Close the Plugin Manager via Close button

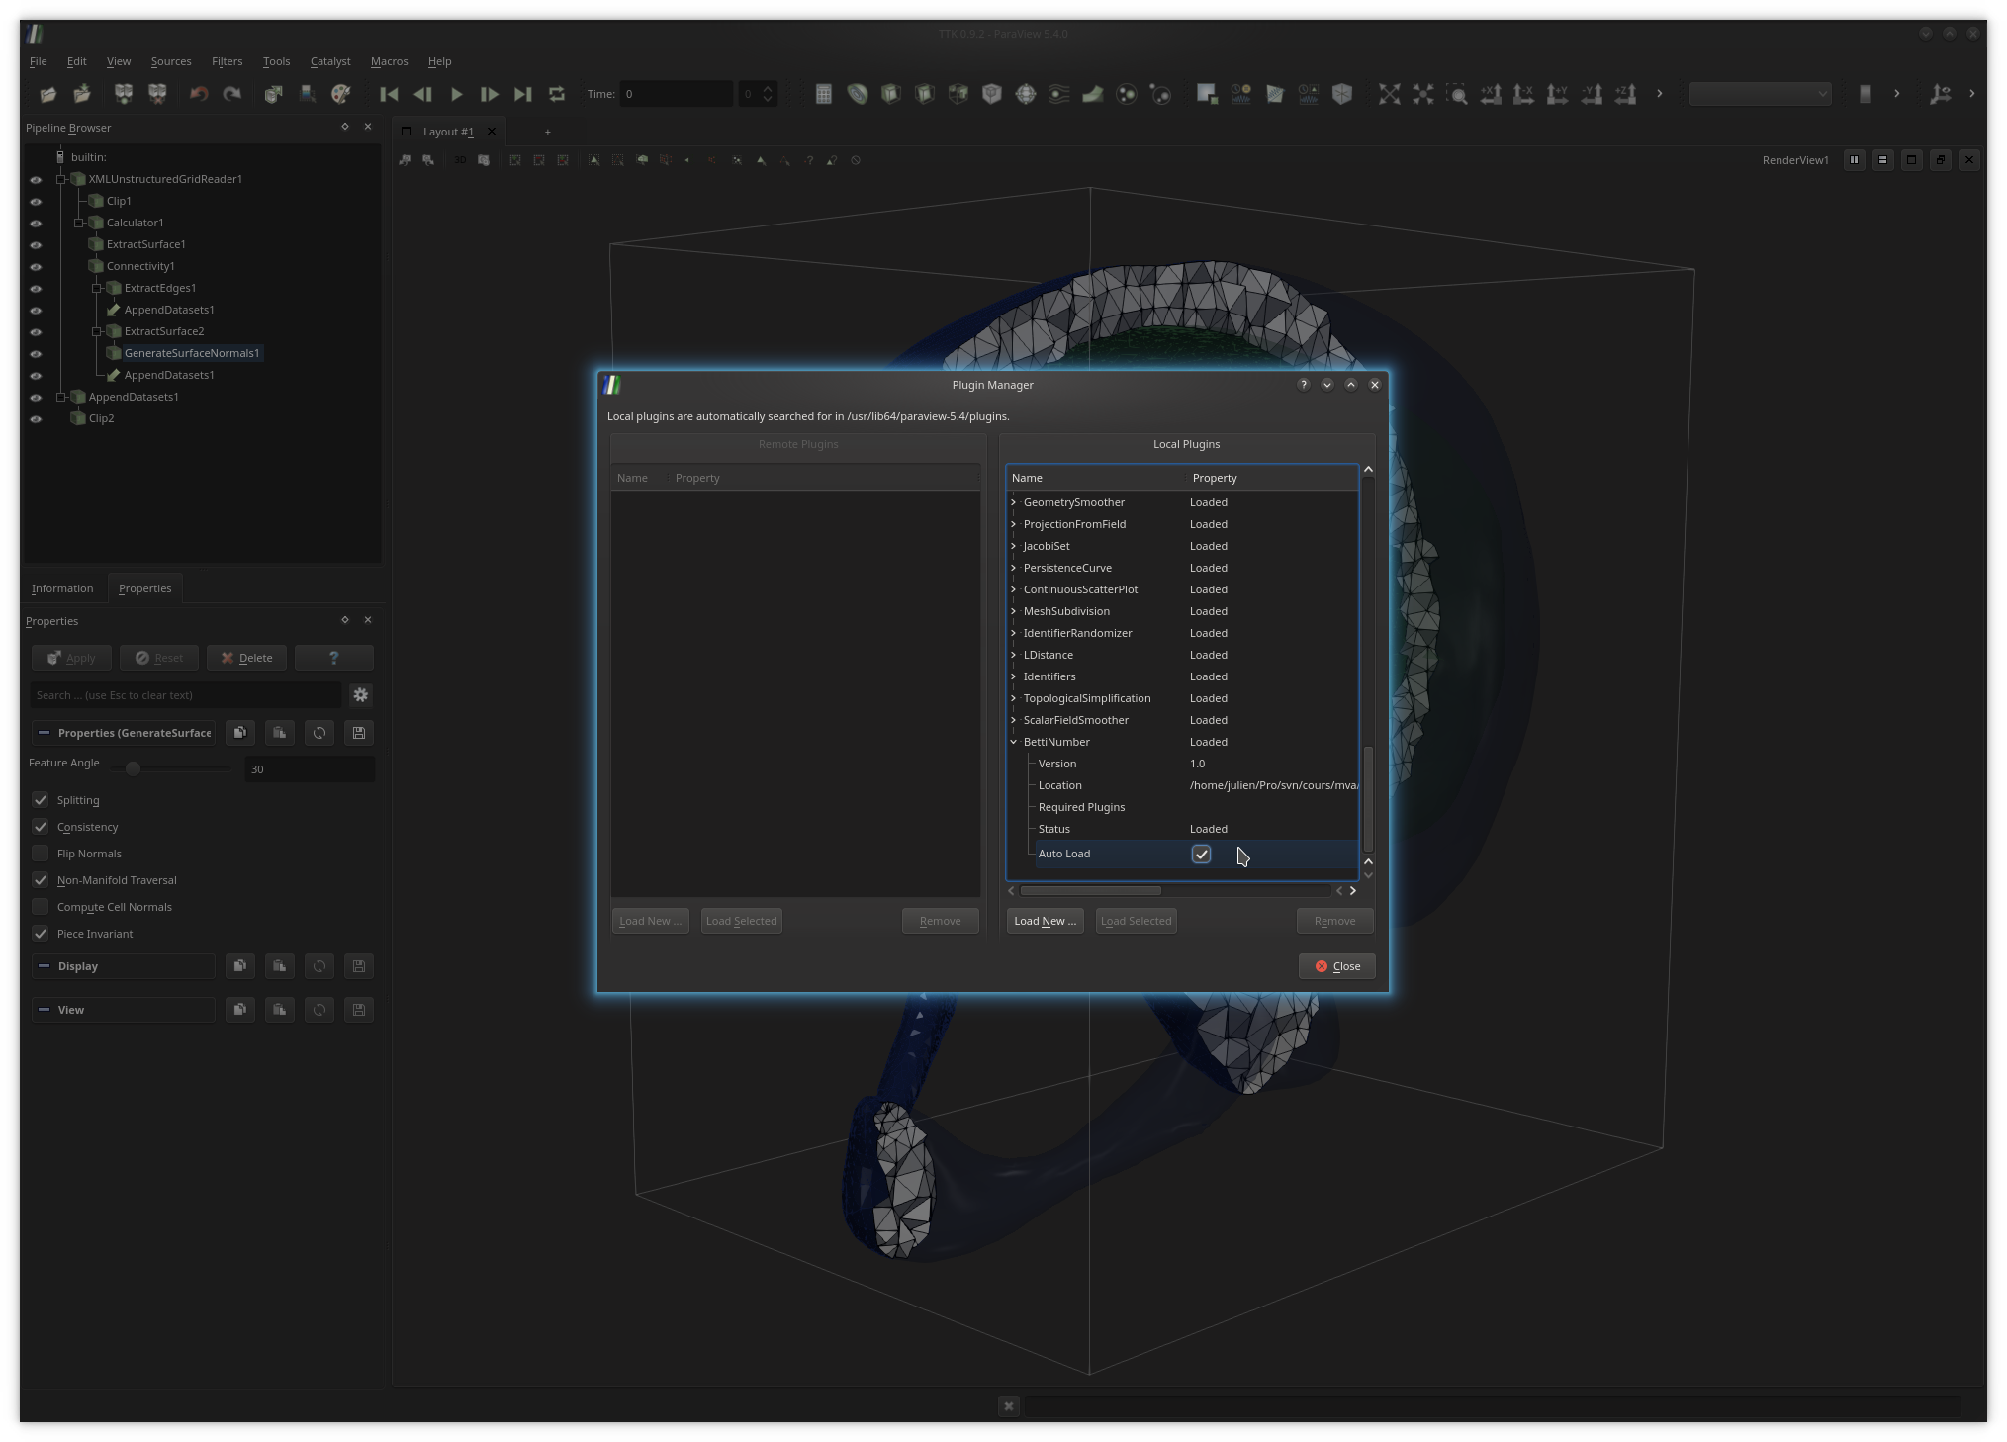coord(1336,966)
